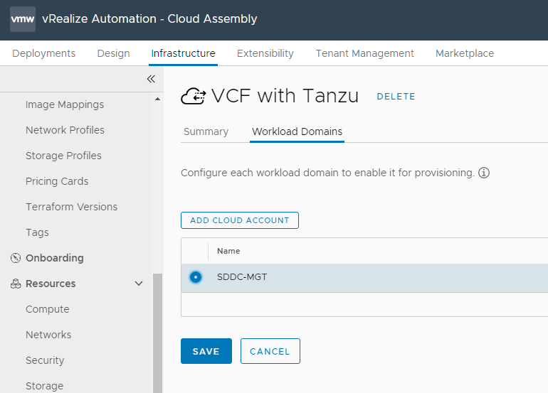Open the Marketplace tab
The image size is (548, 393).
pos(465,53)
